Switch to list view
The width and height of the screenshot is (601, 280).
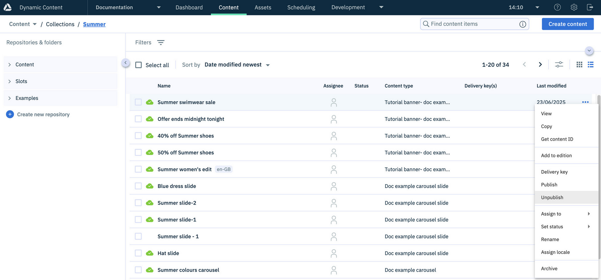[590, 65]
